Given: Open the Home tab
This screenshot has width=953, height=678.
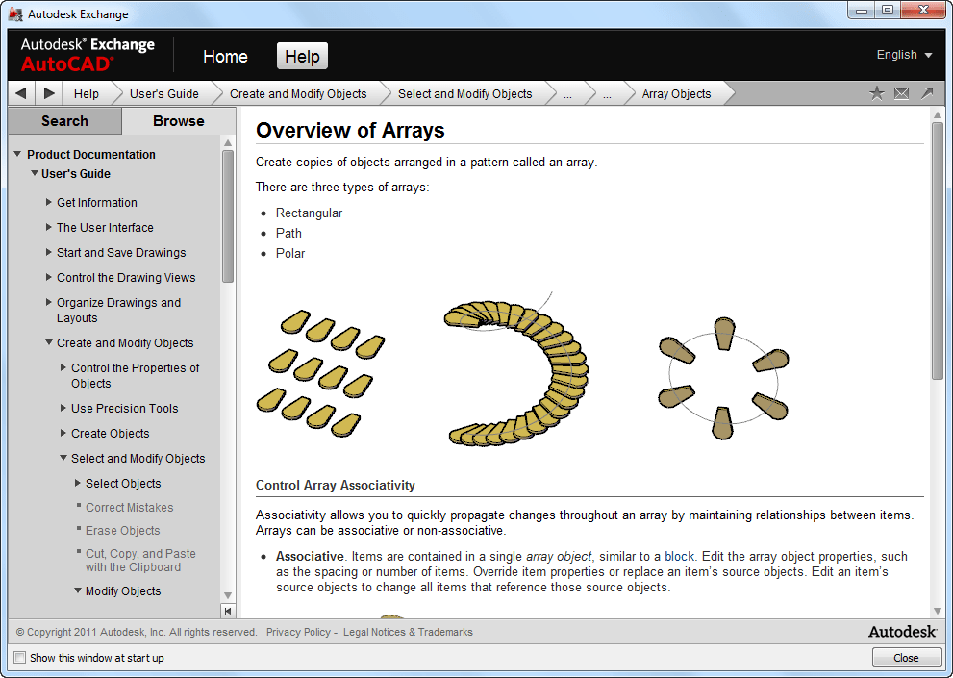Looking at the screenshot, I should click(x=225, y=57).
